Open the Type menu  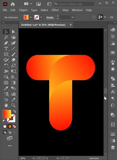click(x=34, y=10)
